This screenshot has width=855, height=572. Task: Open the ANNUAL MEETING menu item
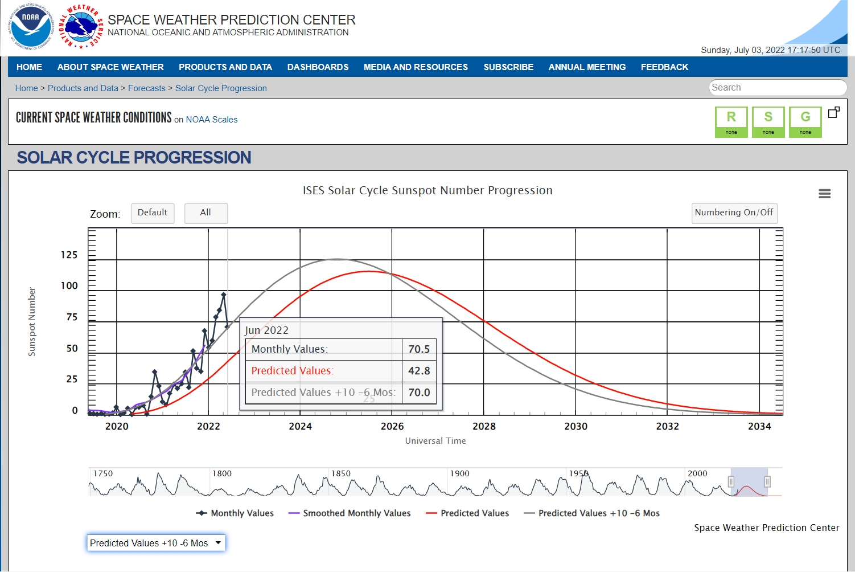(587, 67)
